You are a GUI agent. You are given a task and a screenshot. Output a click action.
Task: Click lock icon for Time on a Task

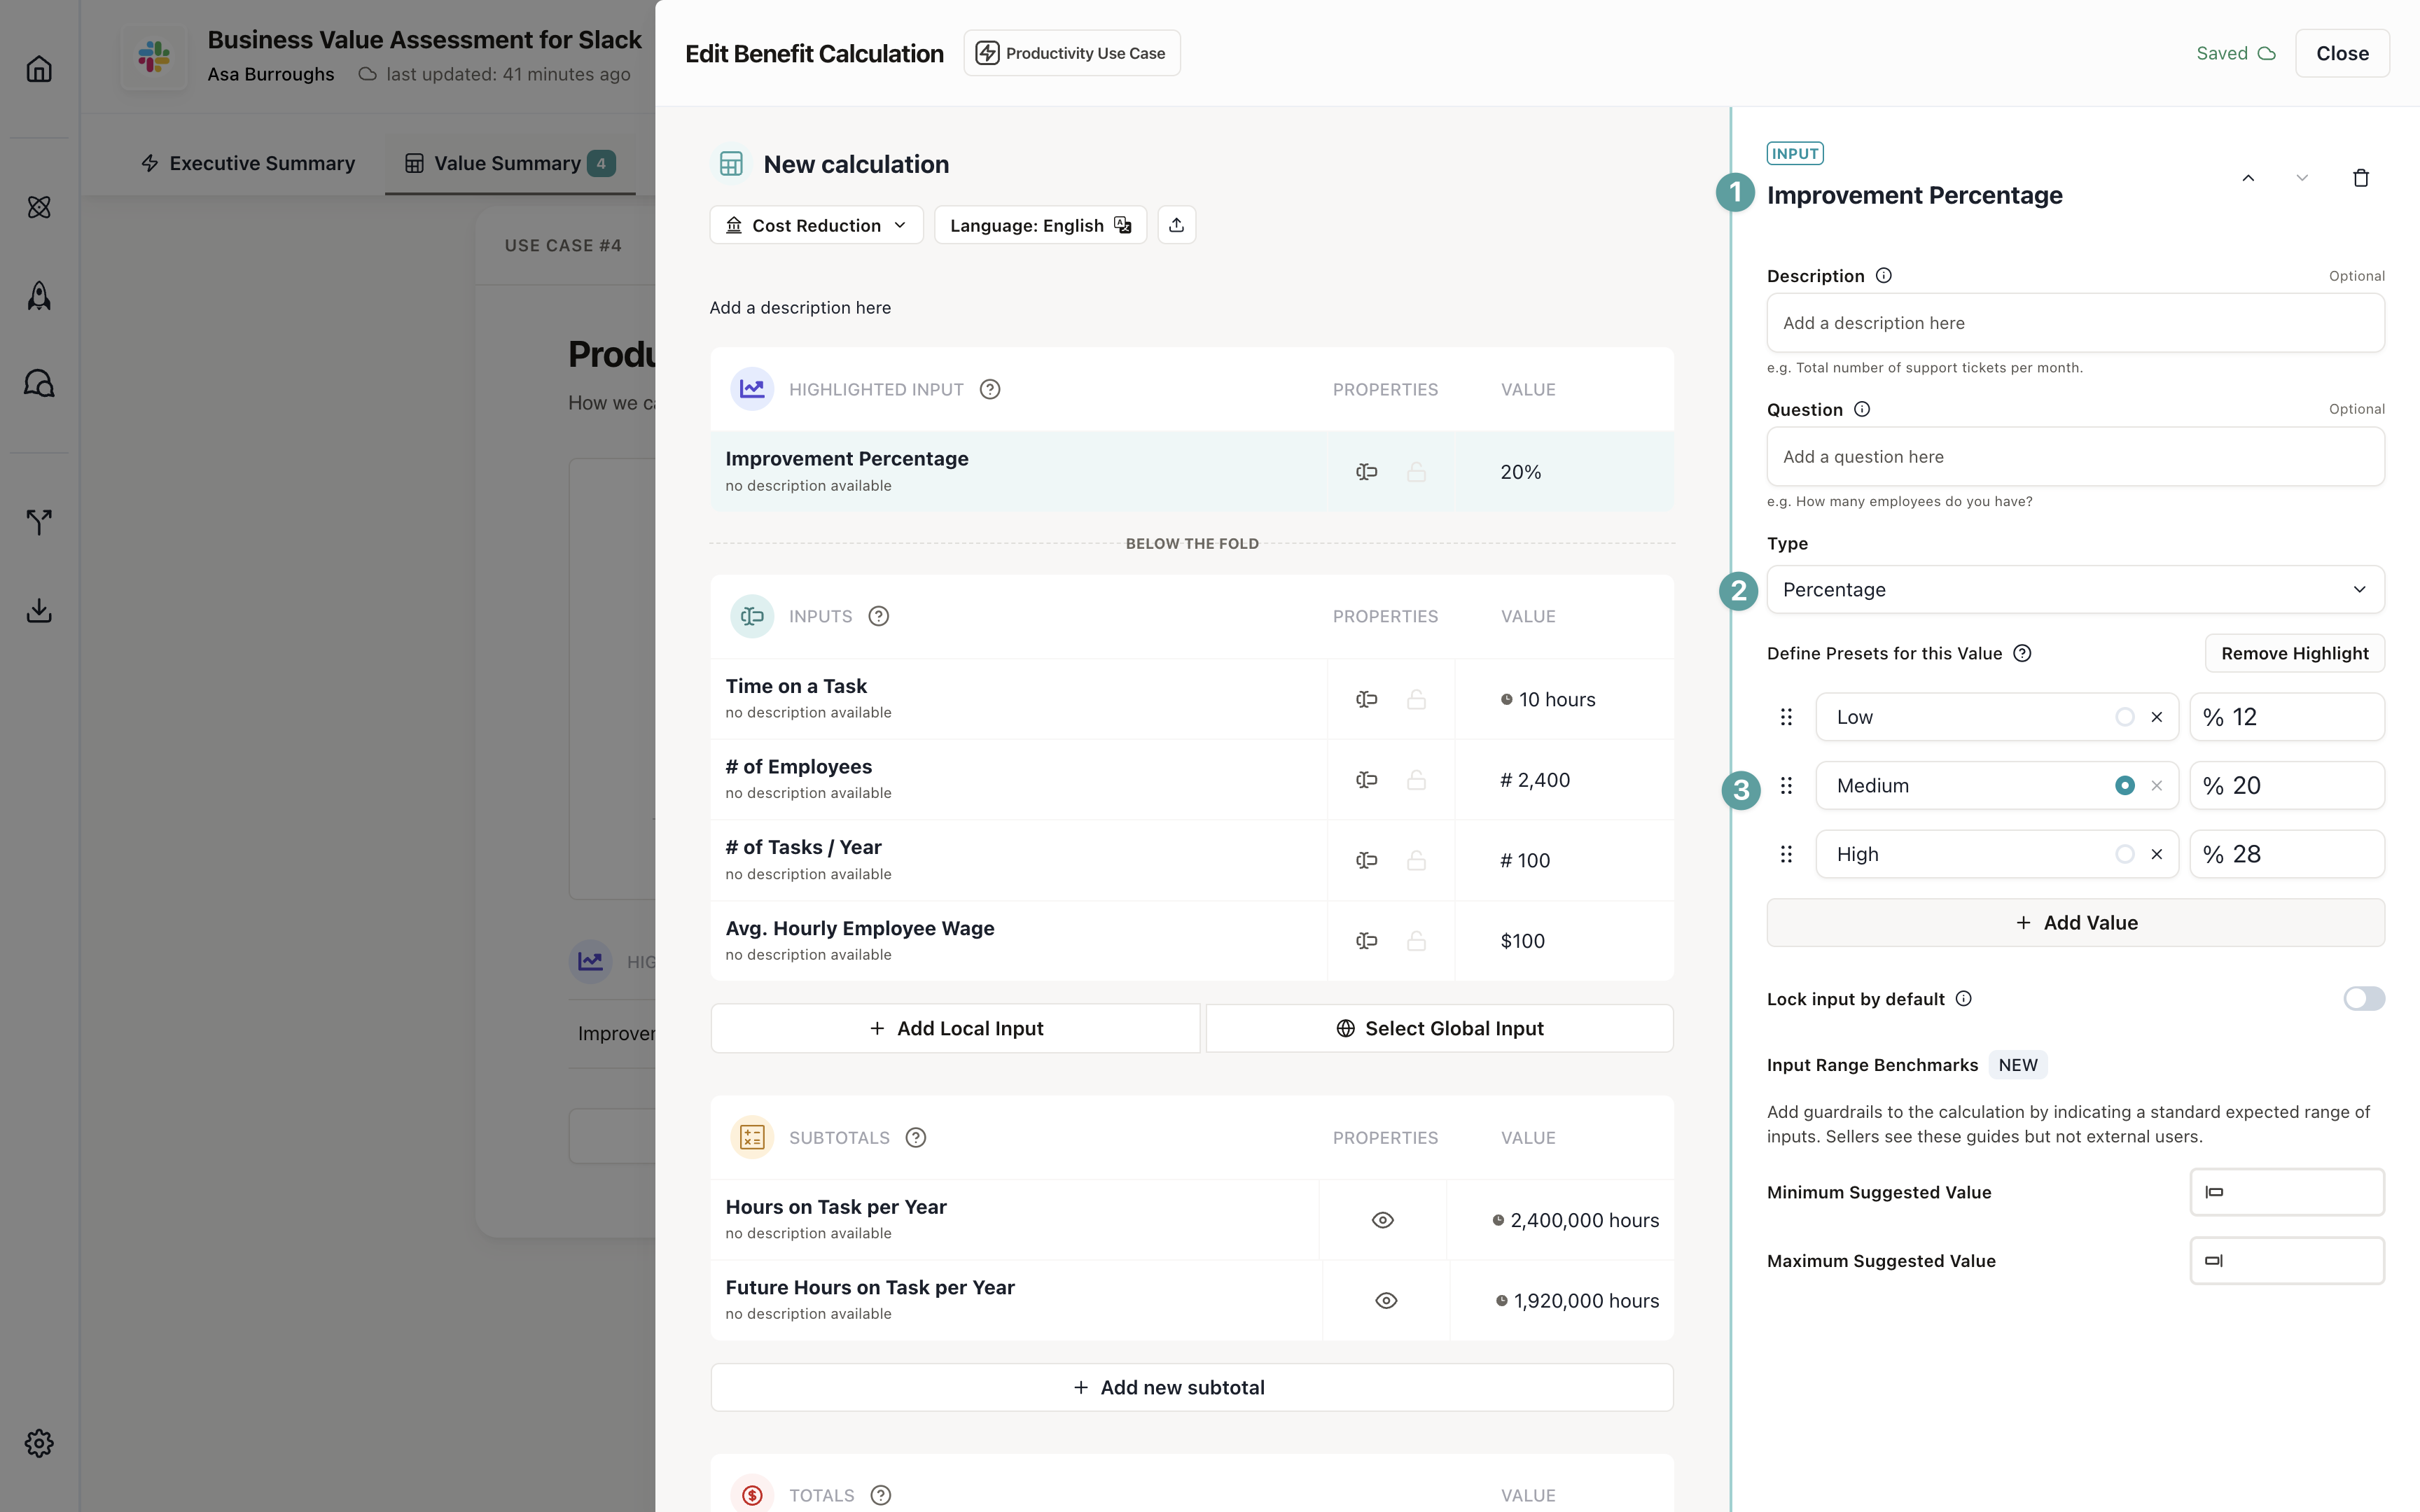1416,699
